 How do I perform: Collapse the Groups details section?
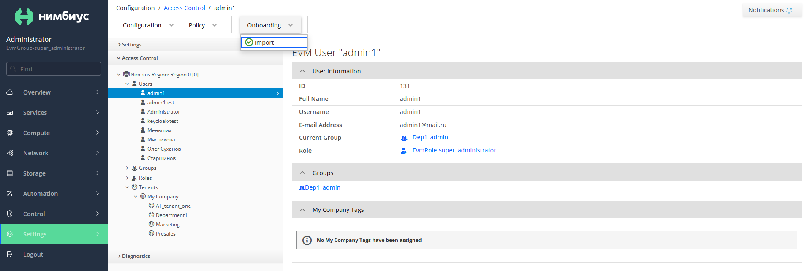pos(302,173)
